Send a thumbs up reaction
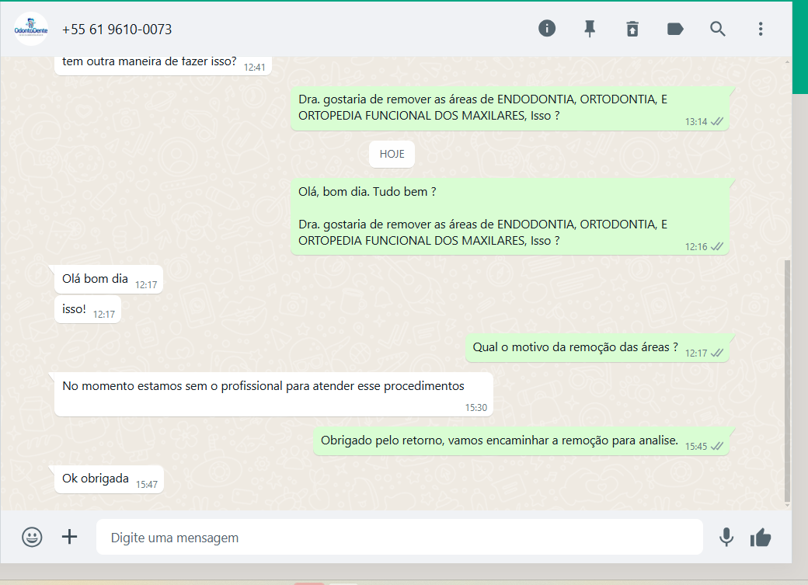This screenshot has height=585, width=808. (761, 537)
